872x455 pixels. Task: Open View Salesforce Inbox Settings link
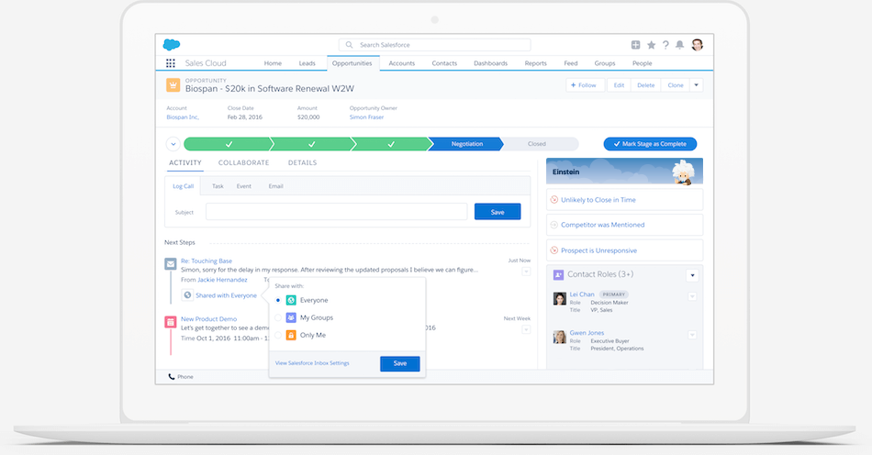click(x=312, y=363)
